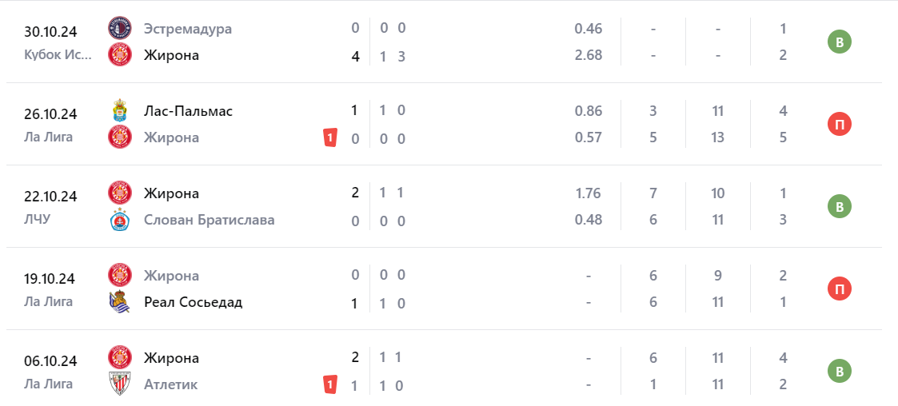Open the Атлетик team link

pyautogui.click(x=170, y=384)
